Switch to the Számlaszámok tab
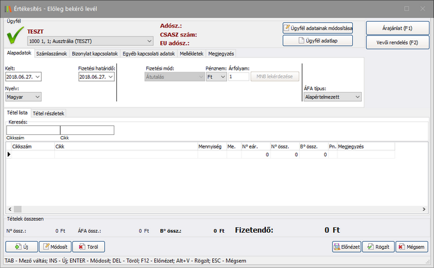Screen dimensions: 434x268 click(52, 54)
